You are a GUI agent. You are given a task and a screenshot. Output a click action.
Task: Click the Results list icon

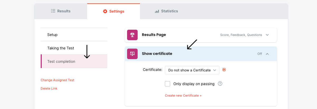tap(53, 11)
